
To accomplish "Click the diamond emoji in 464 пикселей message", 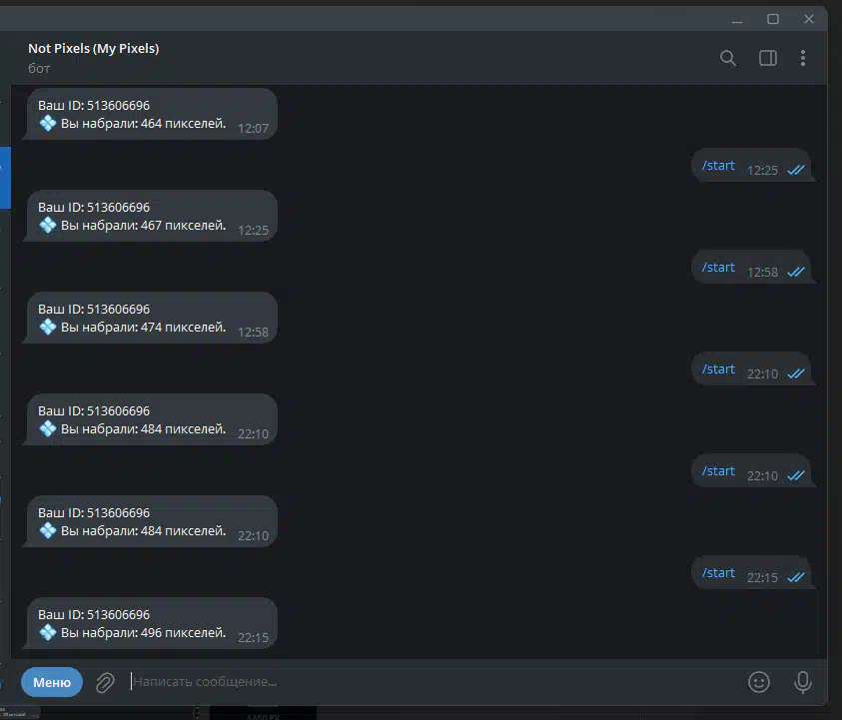I will click(x=48, y=124).
